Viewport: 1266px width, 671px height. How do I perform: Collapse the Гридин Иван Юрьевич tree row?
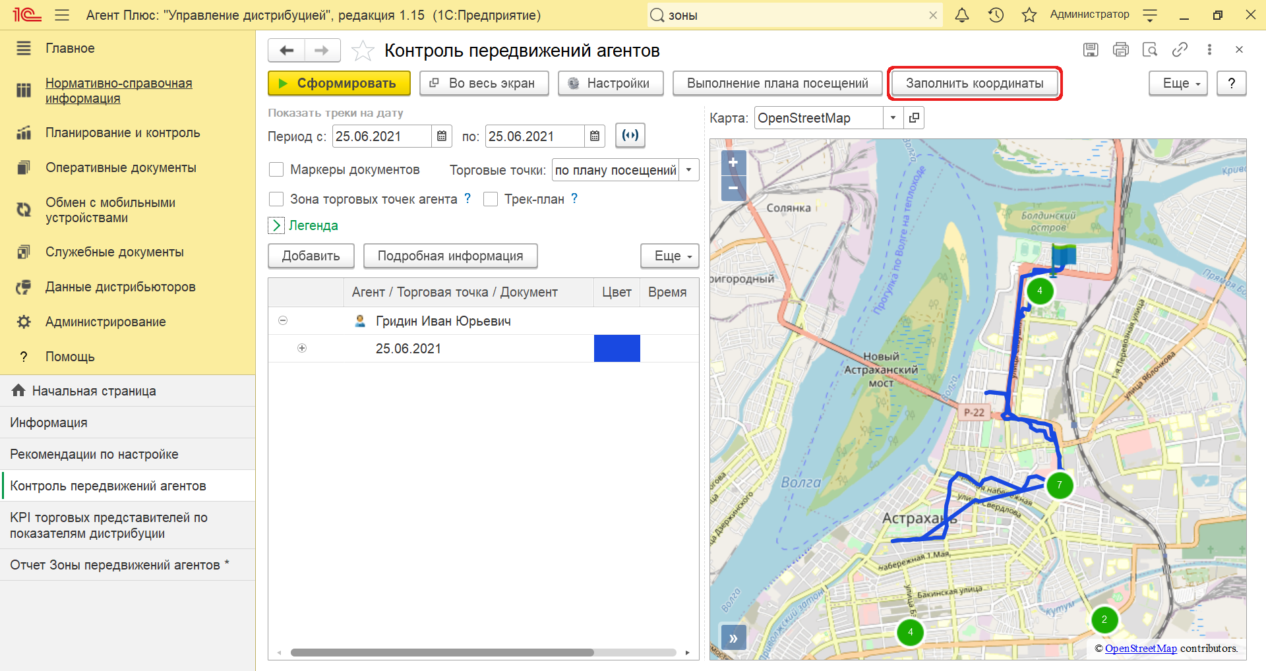283,320
